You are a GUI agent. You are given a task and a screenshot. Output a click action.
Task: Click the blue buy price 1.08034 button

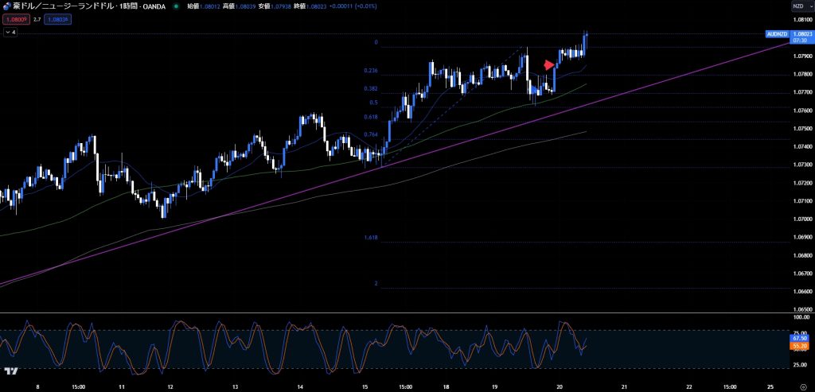tap(60, 19)
